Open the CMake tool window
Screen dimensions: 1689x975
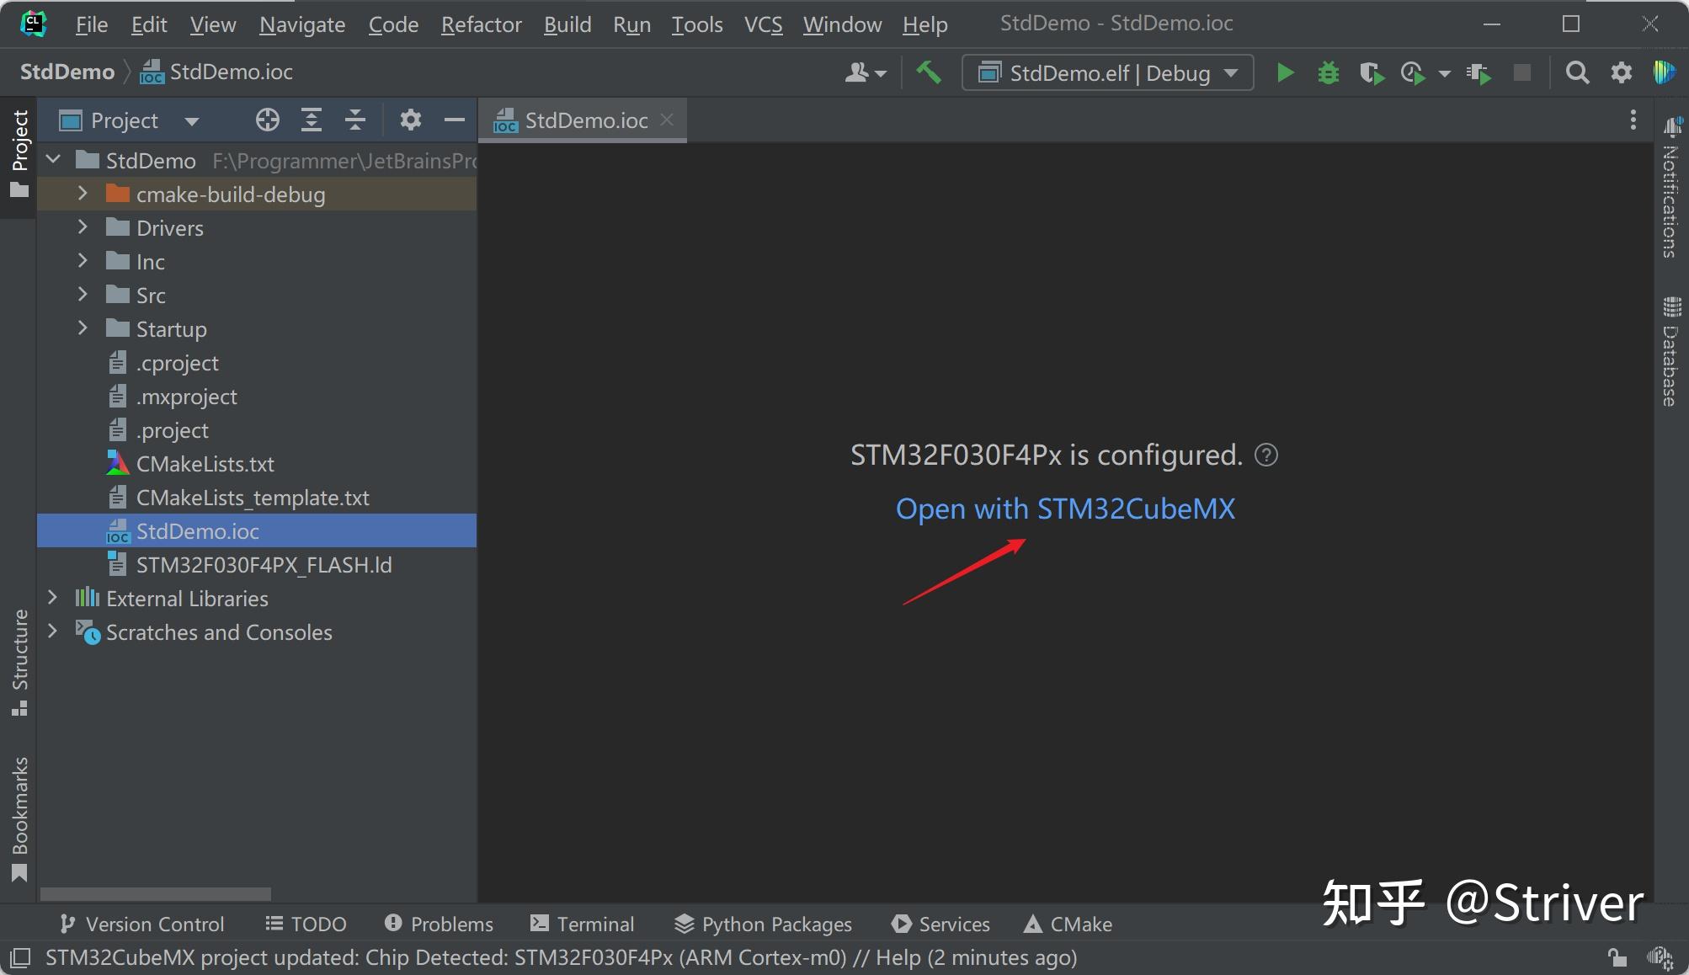[1068, 924]
